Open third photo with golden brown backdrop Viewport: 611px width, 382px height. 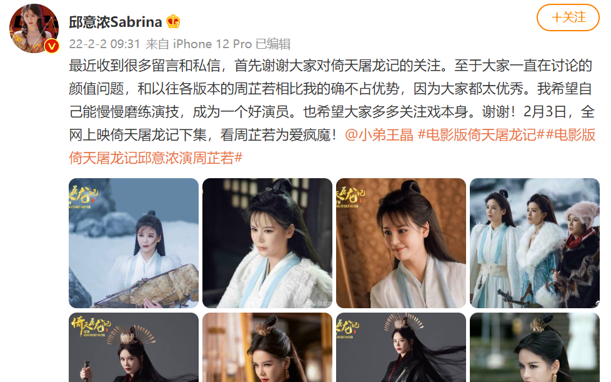[x=401, y=243]
